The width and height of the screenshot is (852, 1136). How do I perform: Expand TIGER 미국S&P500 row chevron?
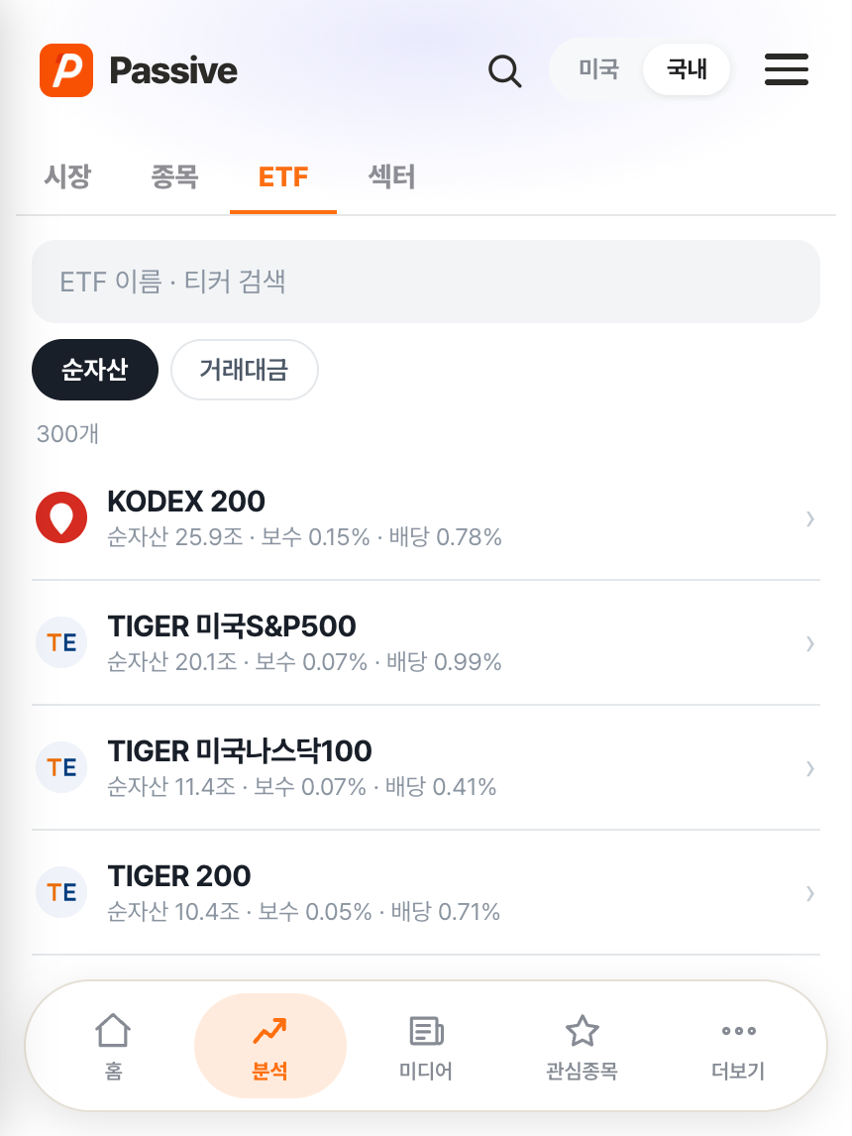pos(810,643)
